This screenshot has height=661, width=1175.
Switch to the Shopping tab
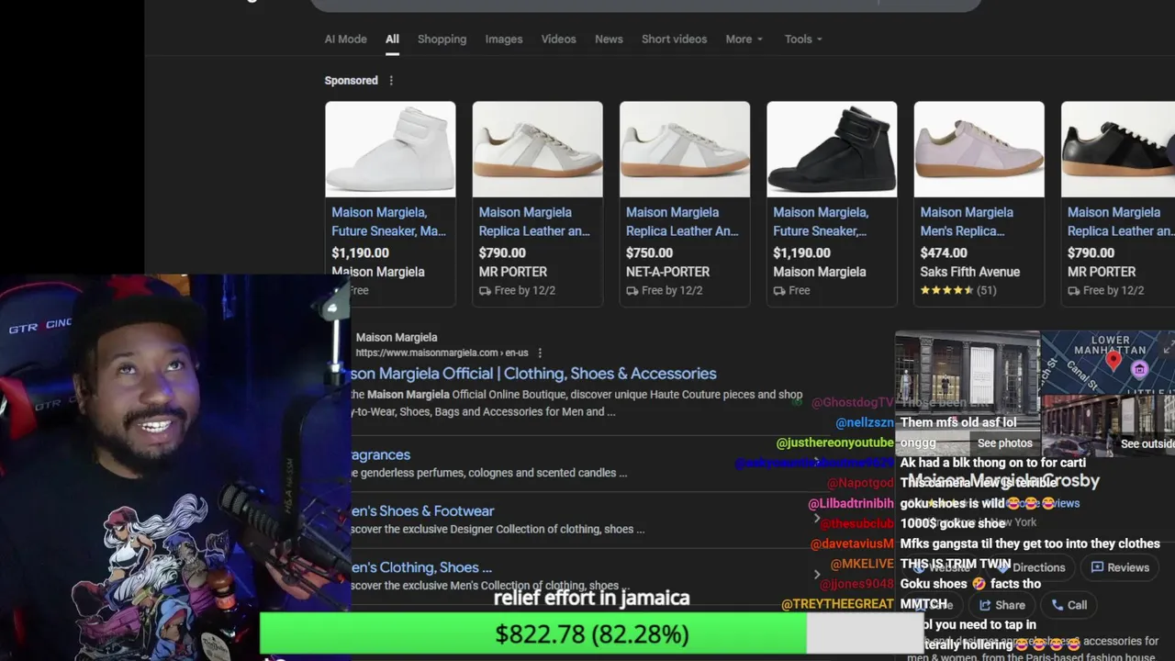[442, 39]
